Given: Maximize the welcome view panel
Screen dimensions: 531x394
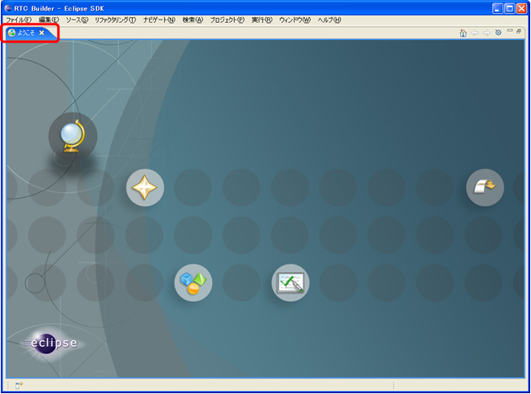Looking at the screenshot, I should (519, 31).
